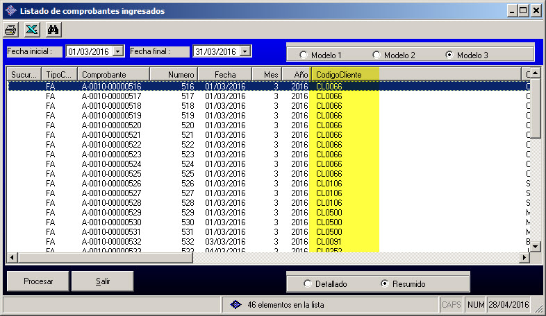Select the Modelo 1 radio button
The width and height of the screenshot is (546, 316).
click(x=304, y=55)
